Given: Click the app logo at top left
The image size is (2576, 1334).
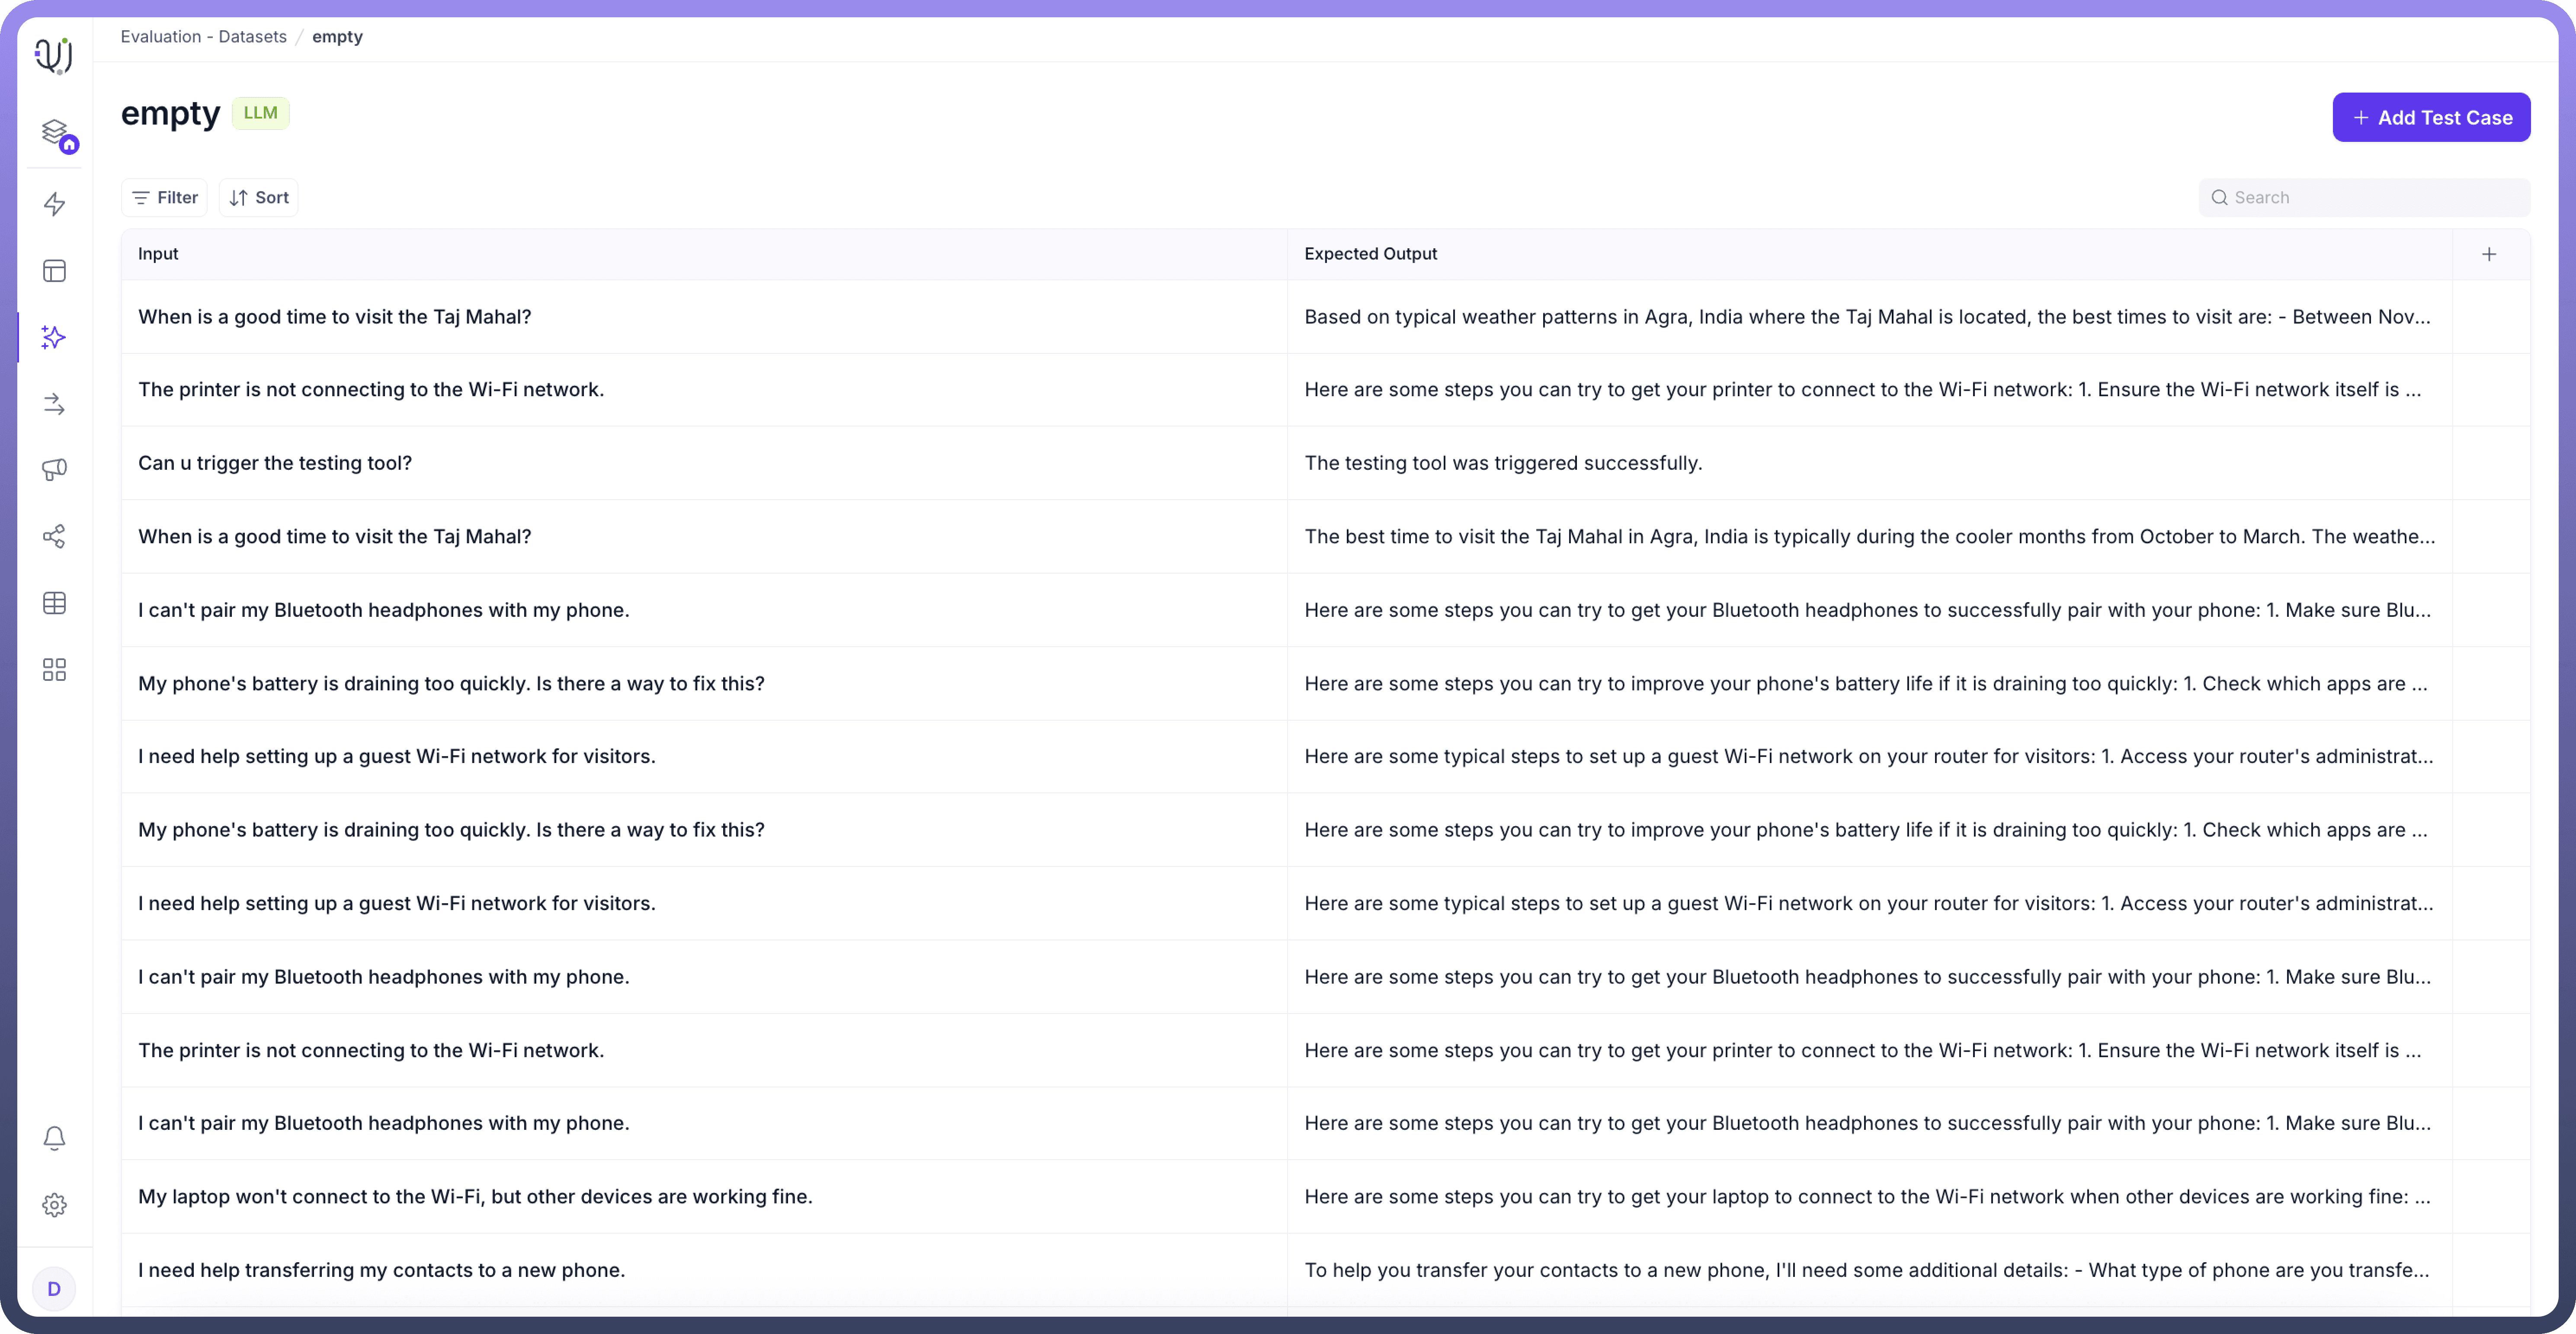Looking at the screenshot, I should 54,55.
